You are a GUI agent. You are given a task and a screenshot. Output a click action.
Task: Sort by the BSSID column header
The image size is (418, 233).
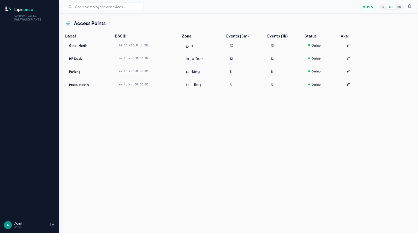(x=121, y=36)
